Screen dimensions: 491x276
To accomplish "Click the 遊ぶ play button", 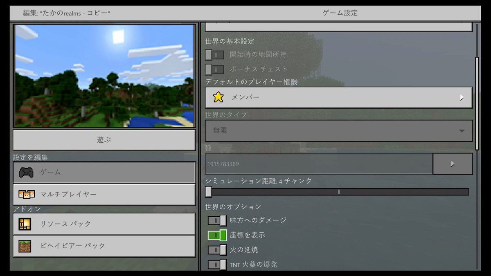I will [104, 140].
